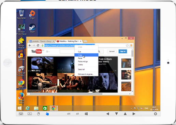
Task: Toggle the alt modifier key
Action: click(77, 114)
